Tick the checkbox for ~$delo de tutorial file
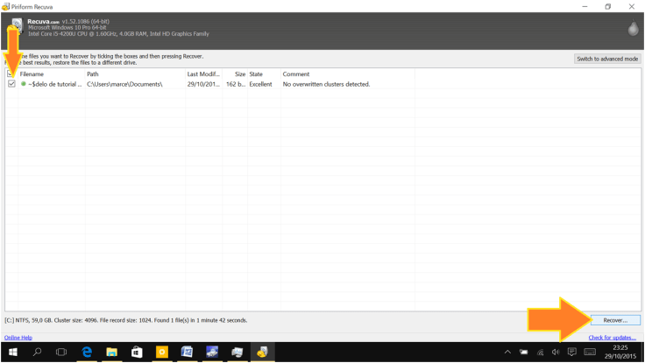The height and width of the screenshot is (363, 645). (x=11, y=84)
